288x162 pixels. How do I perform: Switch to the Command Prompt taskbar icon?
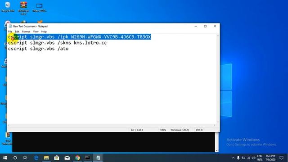[88, 158]
